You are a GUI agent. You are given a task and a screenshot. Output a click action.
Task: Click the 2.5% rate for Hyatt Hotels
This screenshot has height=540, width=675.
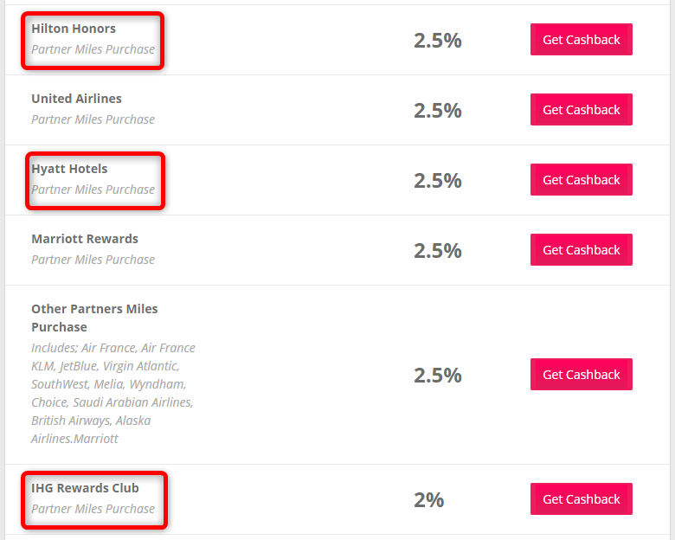pyautogui.click(x=438, y=181)
